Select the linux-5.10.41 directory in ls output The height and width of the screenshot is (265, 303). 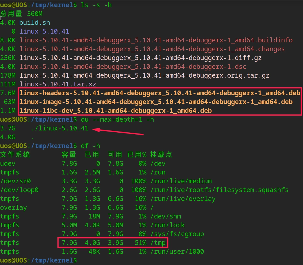(44, 31)
